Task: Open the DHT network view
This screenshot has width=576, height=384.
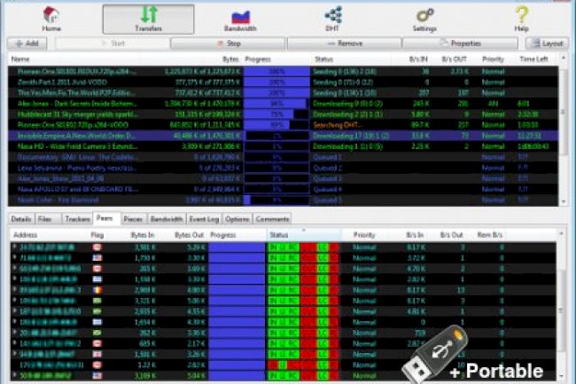Action: click(x=332, y=20)
